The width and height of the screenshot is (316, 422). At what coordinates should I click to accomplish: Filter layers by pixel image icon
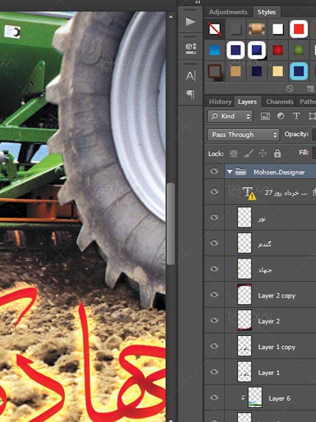pyautogui.click(x=265, y=116)
